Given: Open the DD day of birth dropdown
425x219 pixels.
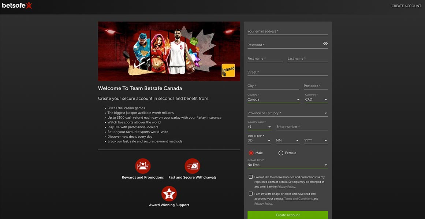Looking at the screenshot, I should click(x=259, y=140).
